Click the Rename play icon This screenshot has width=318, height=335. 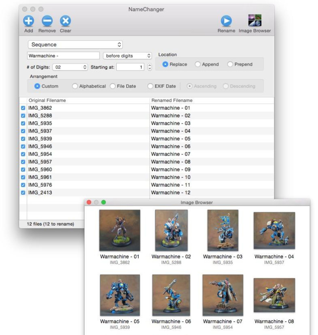click(x=226, y=21)
